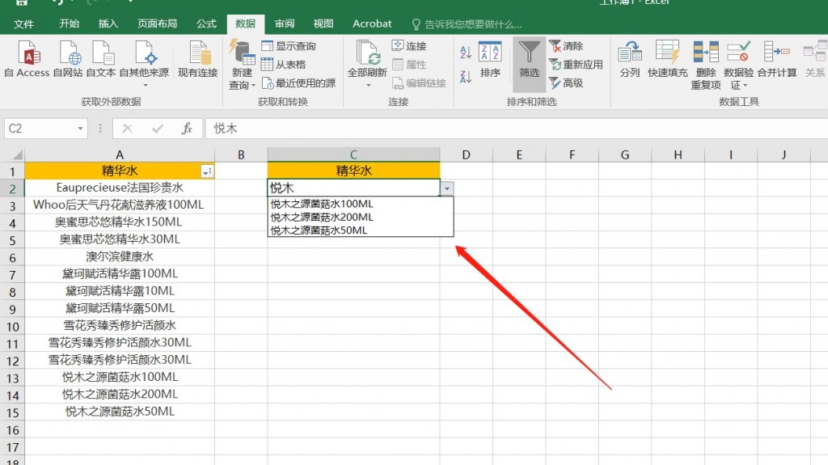Viewport: 828px width, 465px height.
Task: Switch to the 视图 tab
Action: click(323, 23)
